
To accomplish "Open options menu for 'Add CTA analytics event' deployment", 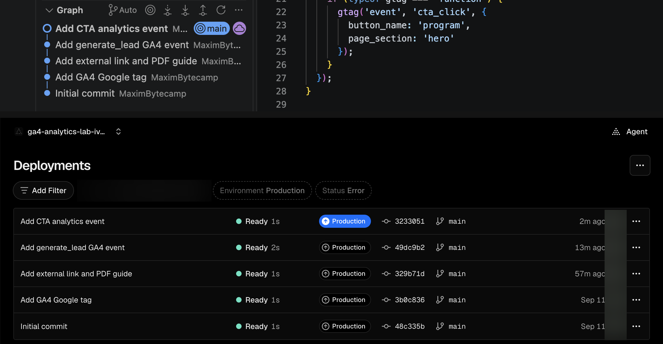I will pos(636,221).
